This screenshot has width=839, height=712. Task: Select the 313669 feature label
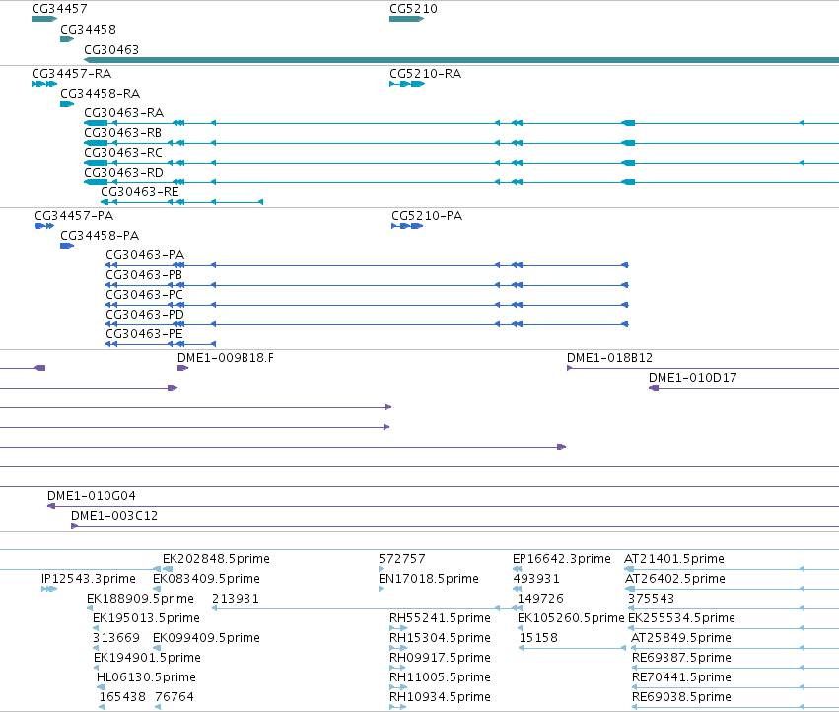116,638
